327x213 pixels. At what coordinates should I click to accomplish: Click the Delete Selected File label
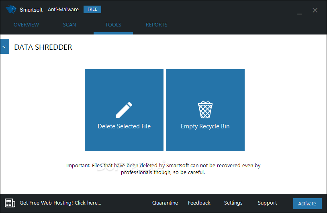pos(124,126)
